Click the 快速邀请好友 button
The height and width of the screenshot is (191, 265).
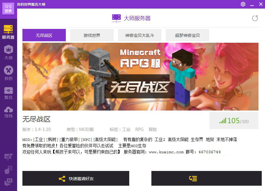[x=76, y=178]
